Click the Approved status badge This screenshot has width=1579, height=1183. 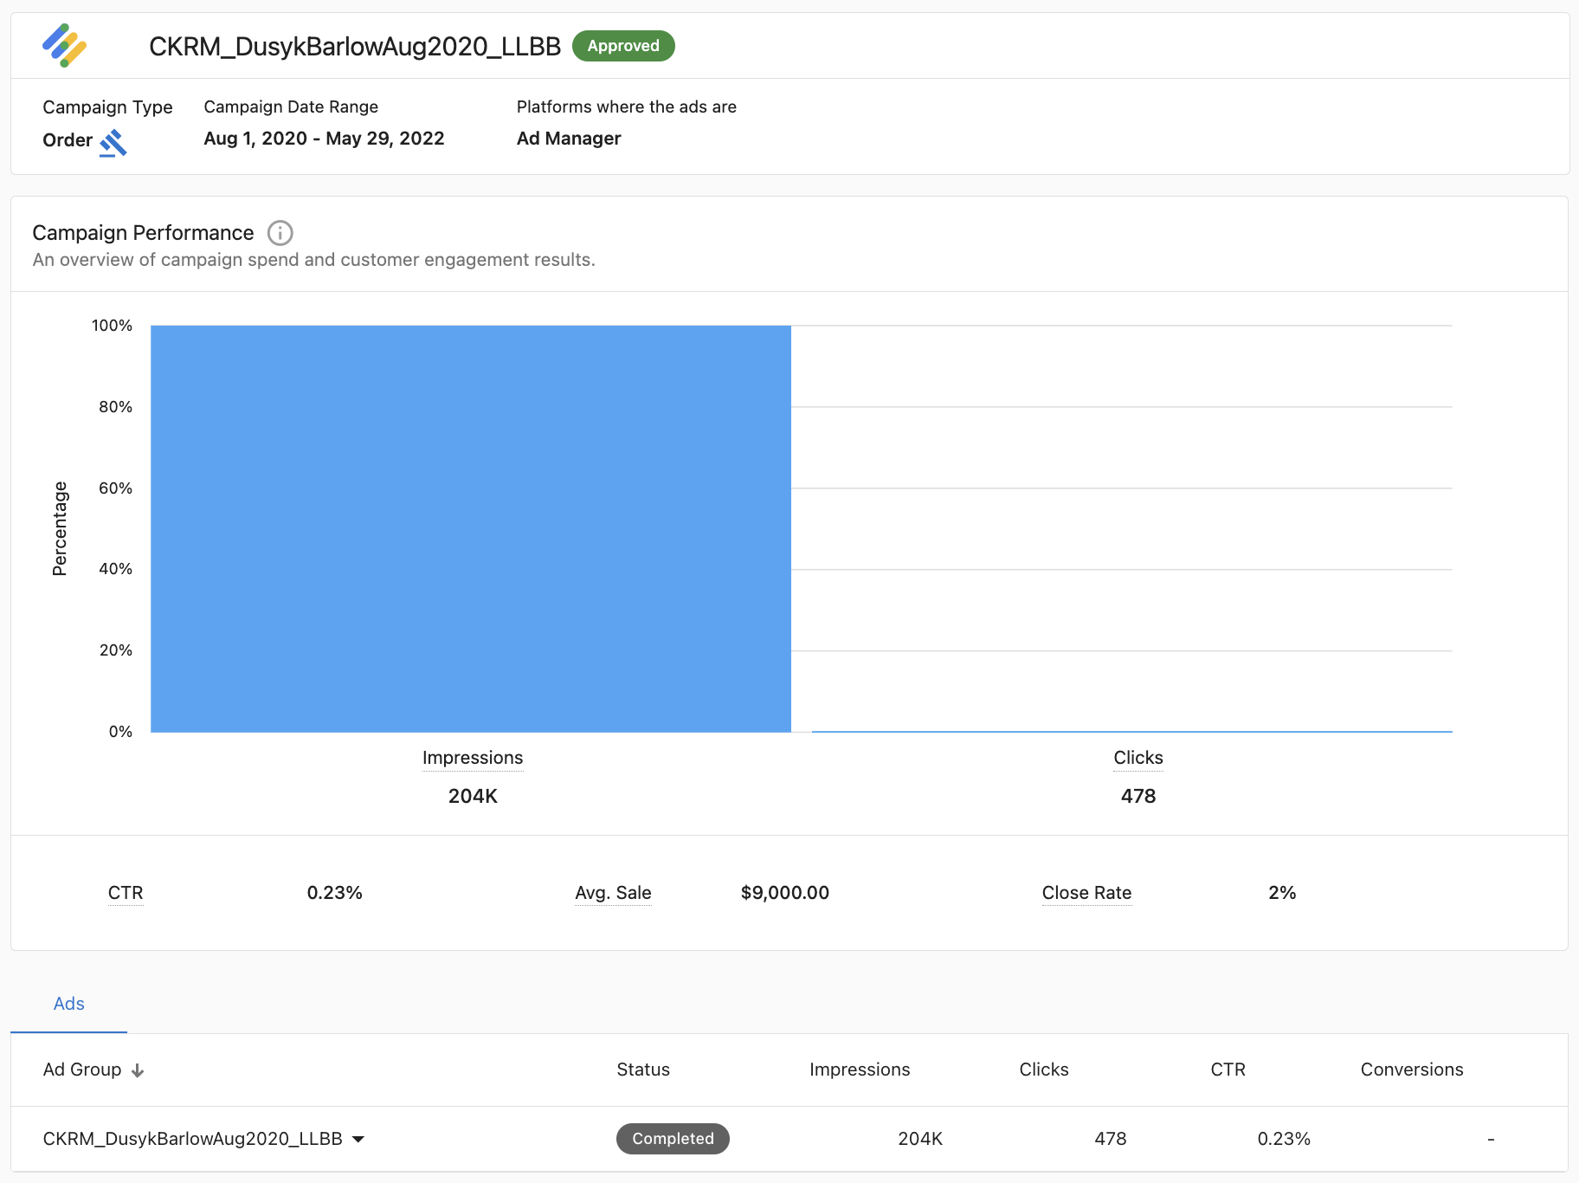click(x=623, y=46)
